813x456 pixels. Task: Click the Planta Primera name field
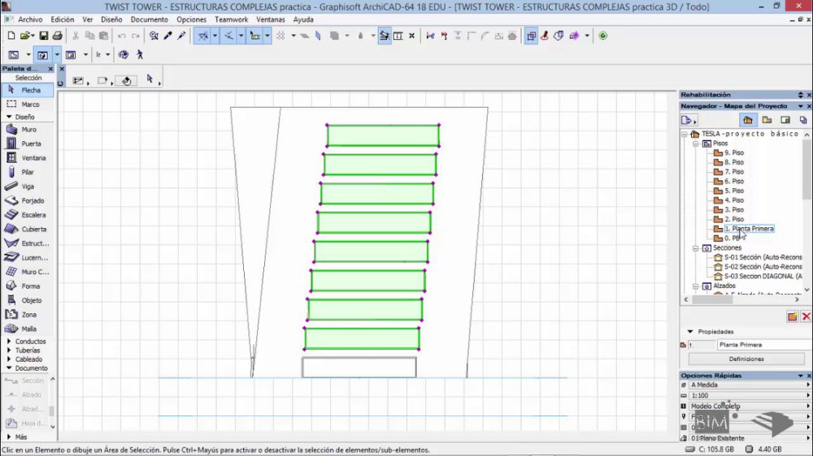[763, 345]
